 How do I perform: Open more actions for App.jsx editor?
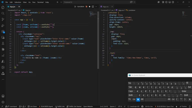[x=96, y=6]
